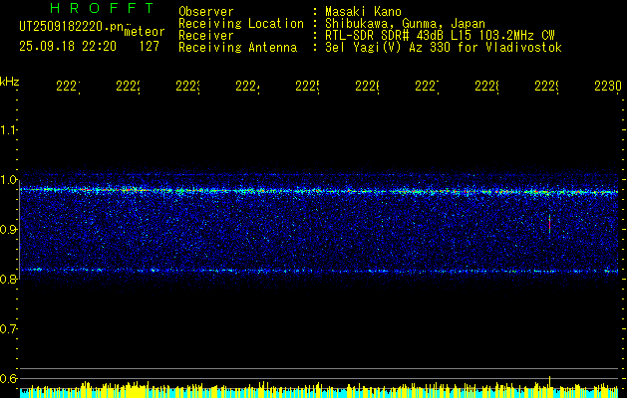The width and height of the screenshot is (627, 398).
Task: Select the echo count value 127
Action: [150, 47]
